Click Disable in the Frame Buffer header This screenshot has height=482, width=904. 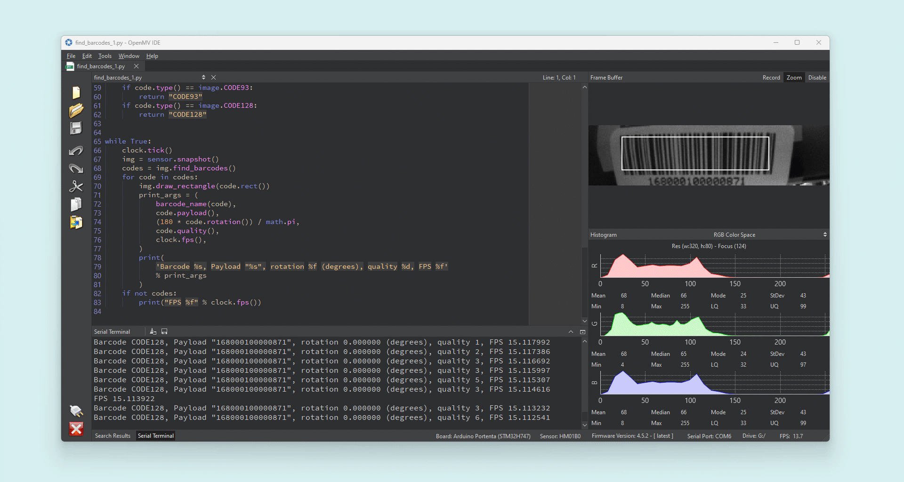tap(817, 77)
